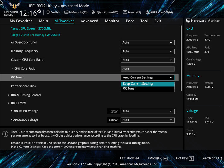Open Qfan Control(F6)

click(x=105, y=12)
